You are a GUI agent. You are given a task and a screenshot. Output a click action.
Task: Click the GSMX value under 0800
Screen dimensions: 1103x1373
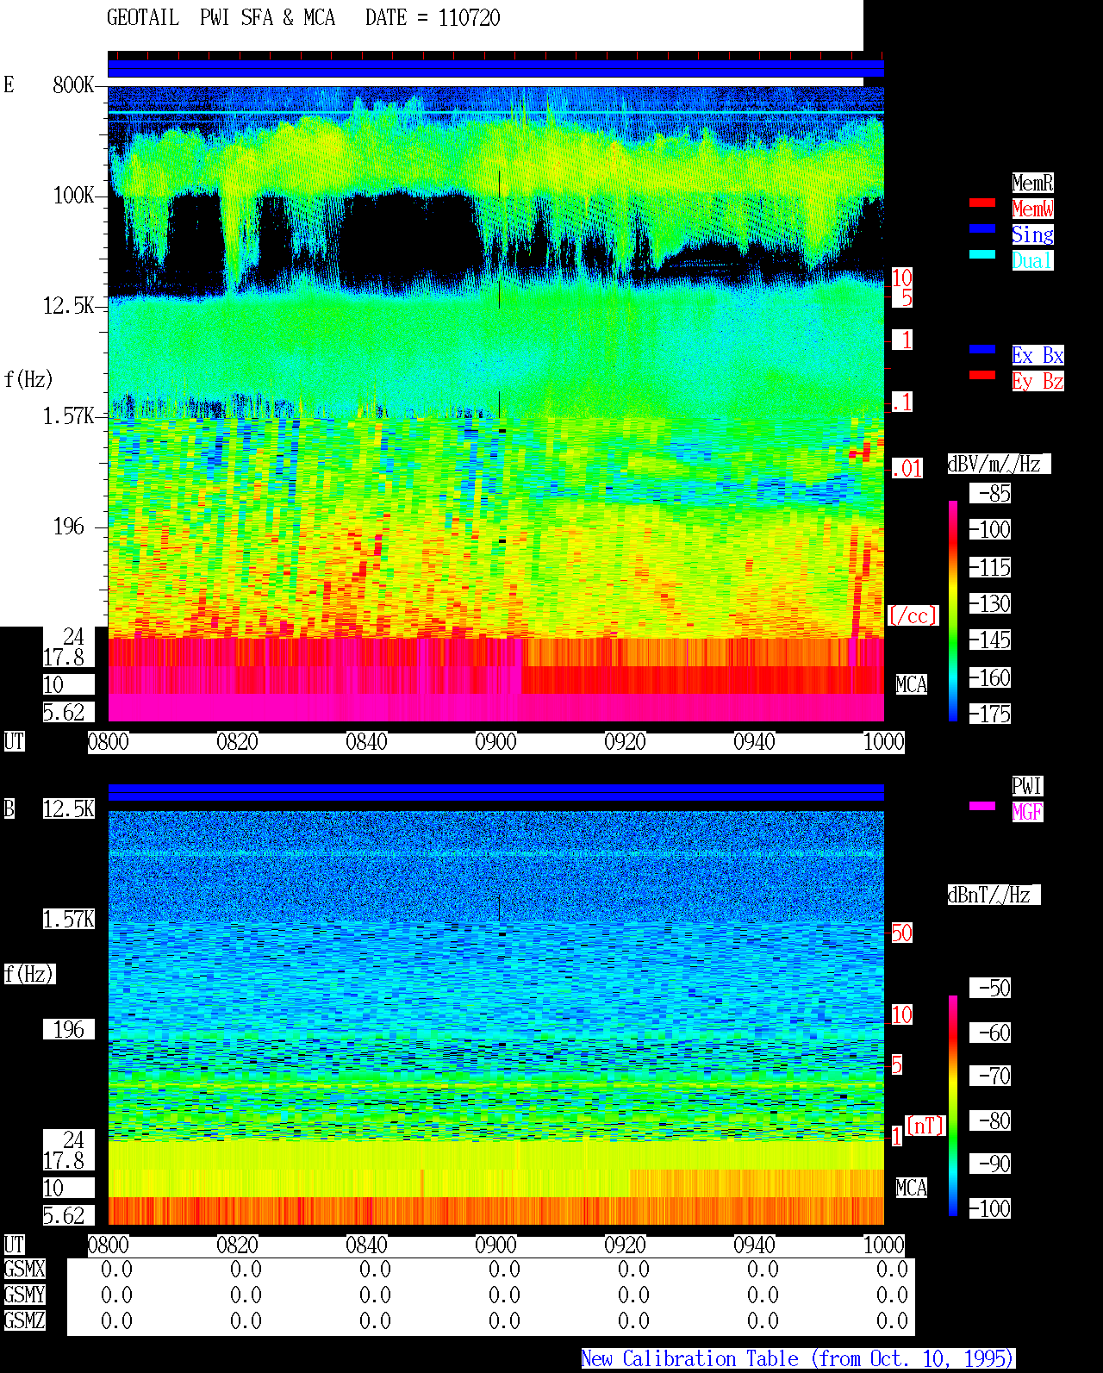pyautogui.click(x=116, y=1269)
